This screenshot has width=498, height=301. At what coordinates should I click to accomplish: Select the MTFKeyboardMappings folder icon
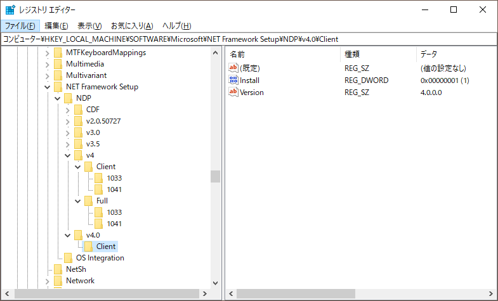(58, 53)
